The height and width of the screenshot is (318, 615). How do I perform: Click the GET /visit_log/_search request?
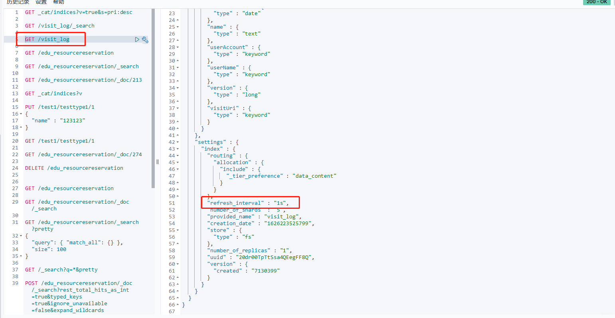coord(60,26)
